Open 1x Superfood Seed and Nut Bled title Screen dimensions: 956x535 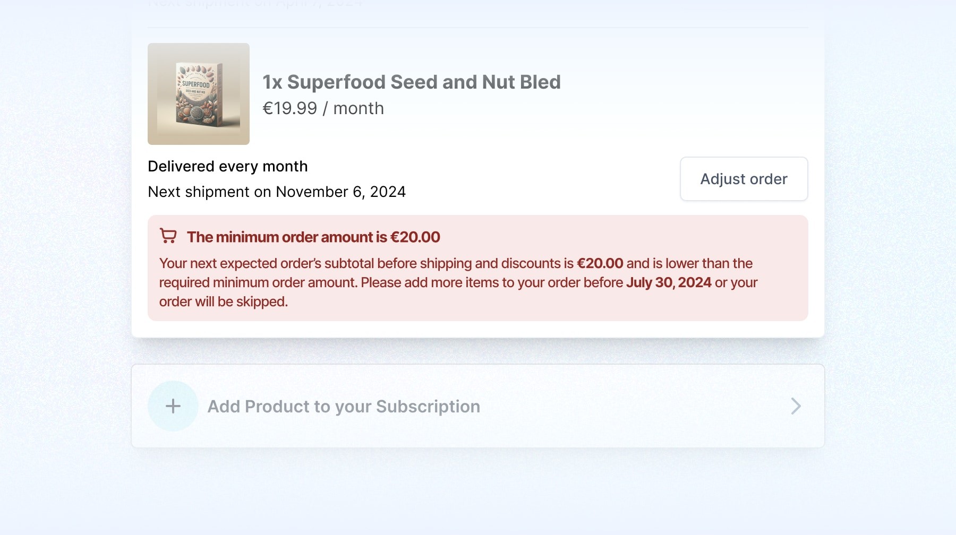(x=412, y=82)
